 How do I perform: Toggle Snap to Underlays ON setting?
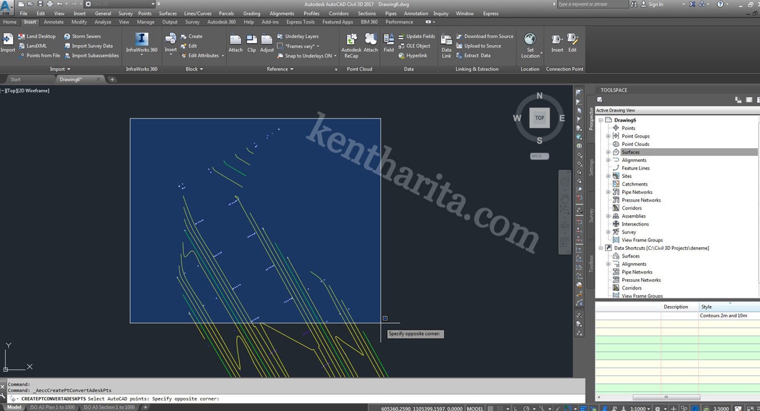(x=308, y=56)
